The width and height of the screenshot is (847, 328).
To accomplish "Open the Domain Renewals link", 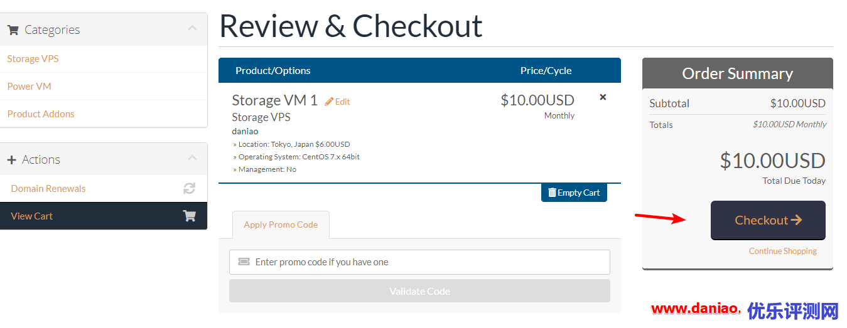I will pyautogui.click(x=48, y=189).
